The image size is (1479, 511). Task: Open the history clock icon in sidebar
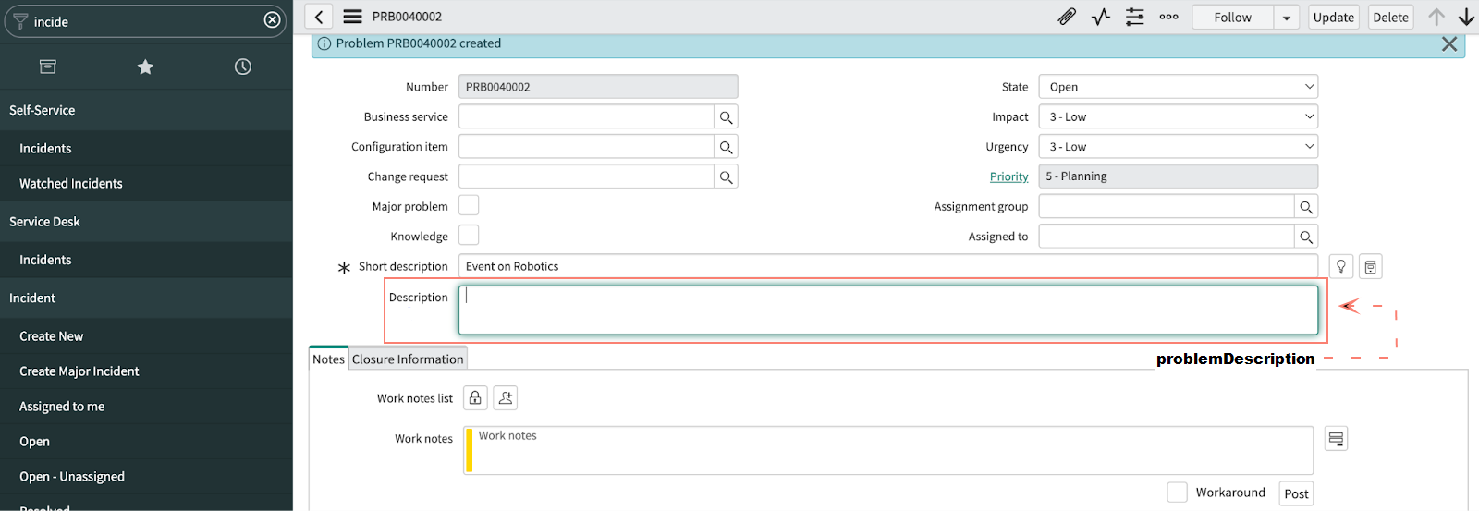[x=243, y=67]
